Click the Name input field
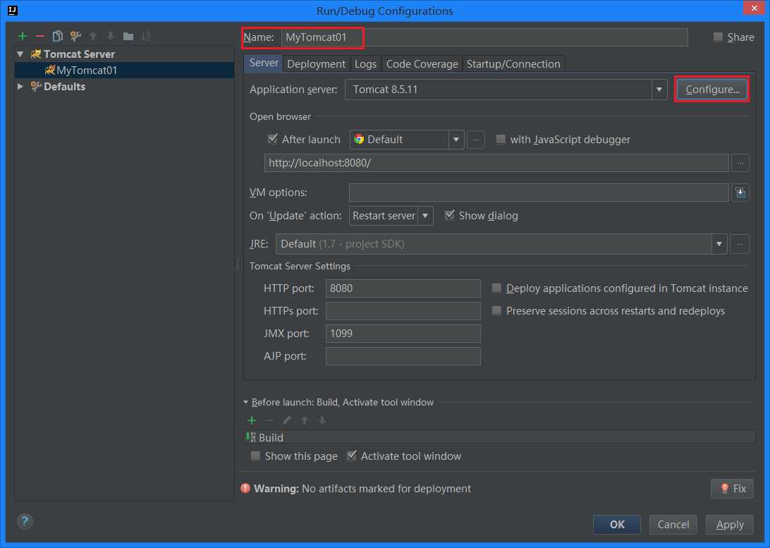This screenshot has height=548, width=770. pos(484,37)
